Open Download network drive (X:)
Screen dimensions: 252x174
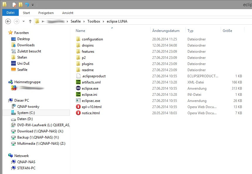40,131
